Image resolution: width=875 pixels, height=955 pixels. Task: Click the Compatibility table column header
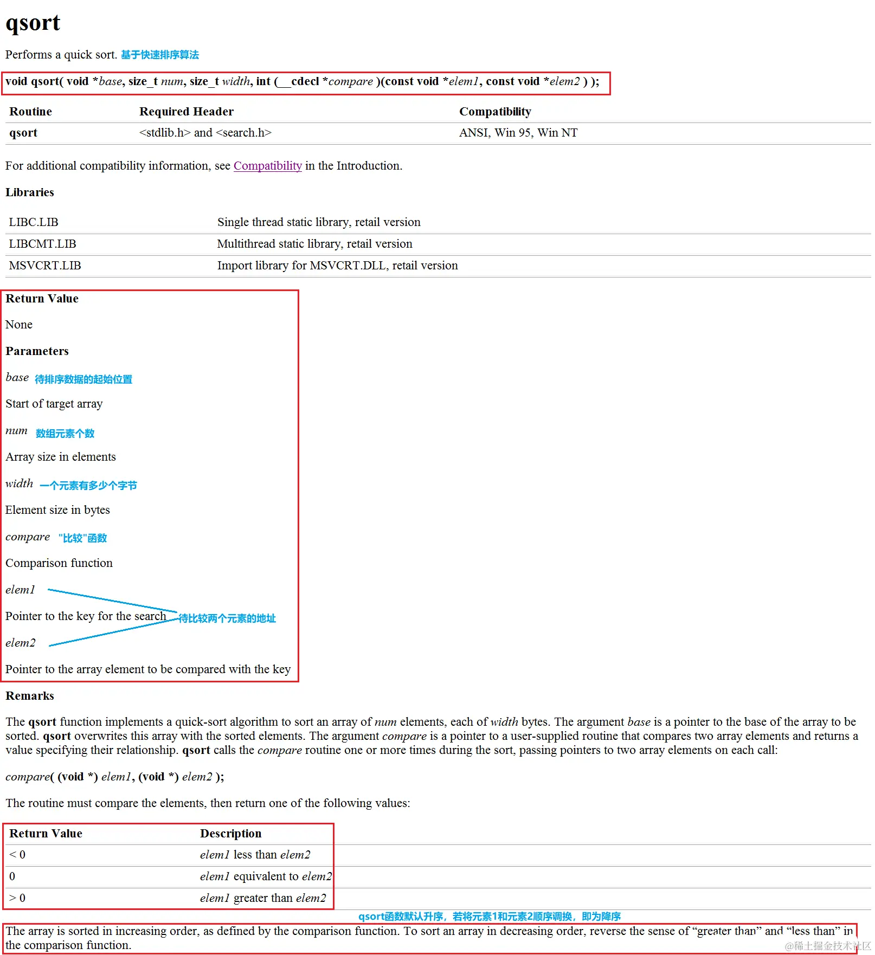(495, 112)
